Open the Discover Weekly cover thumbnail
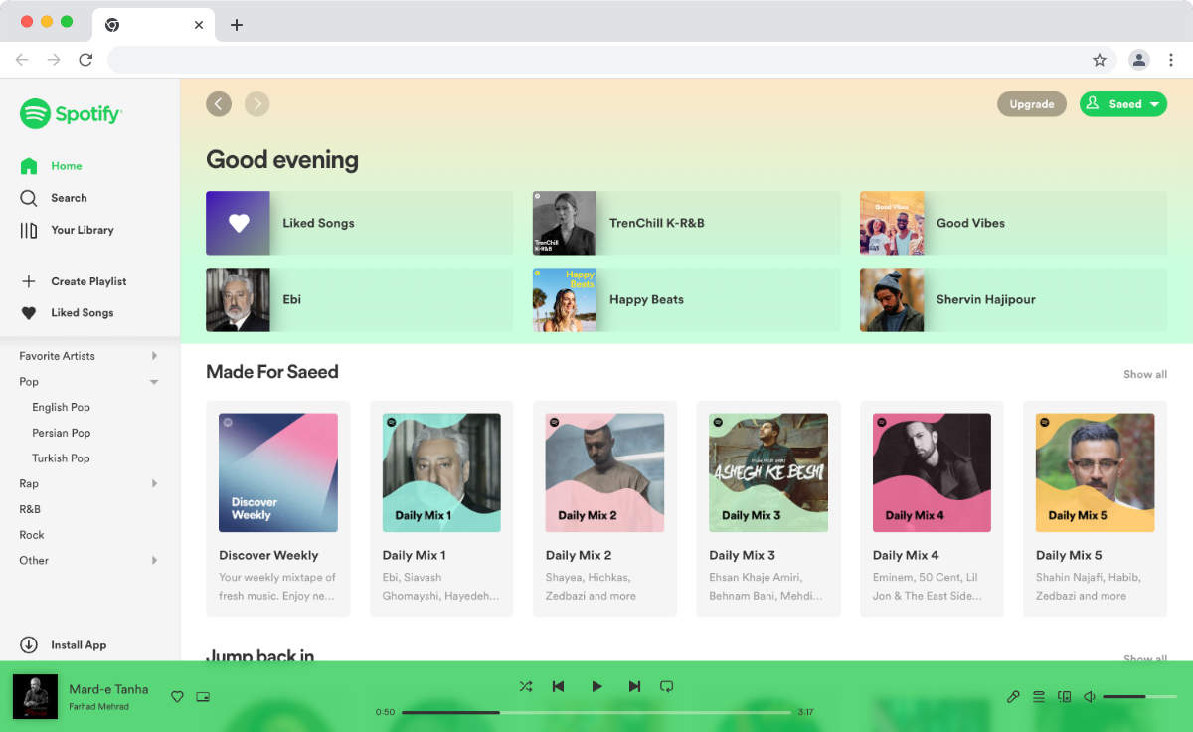 point(278,472)
